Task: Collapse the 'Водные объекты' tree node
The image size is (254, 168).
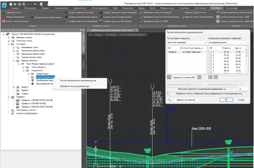Action: point(13,60)
